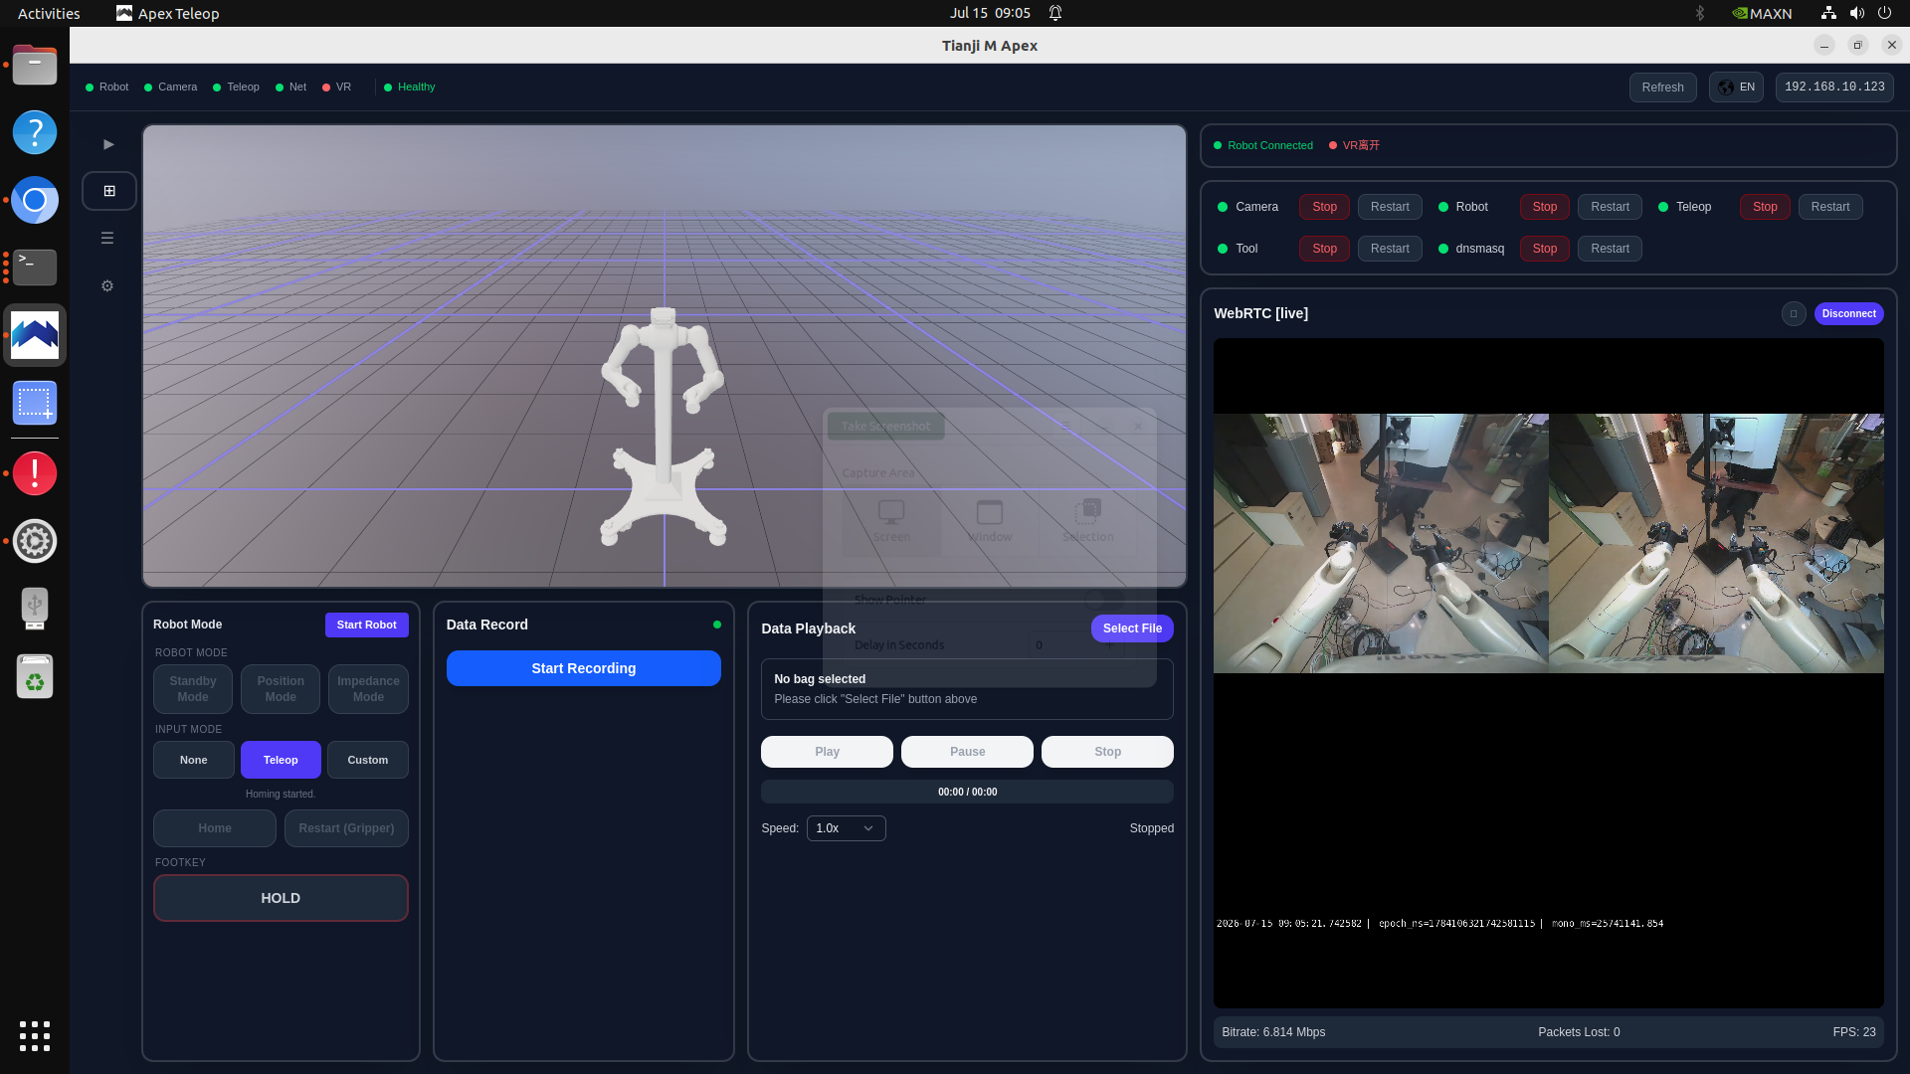Click Select File in Data Playback
Screen dimensions: 1910x1074
pyautogui.click(x=1132, y=628)
